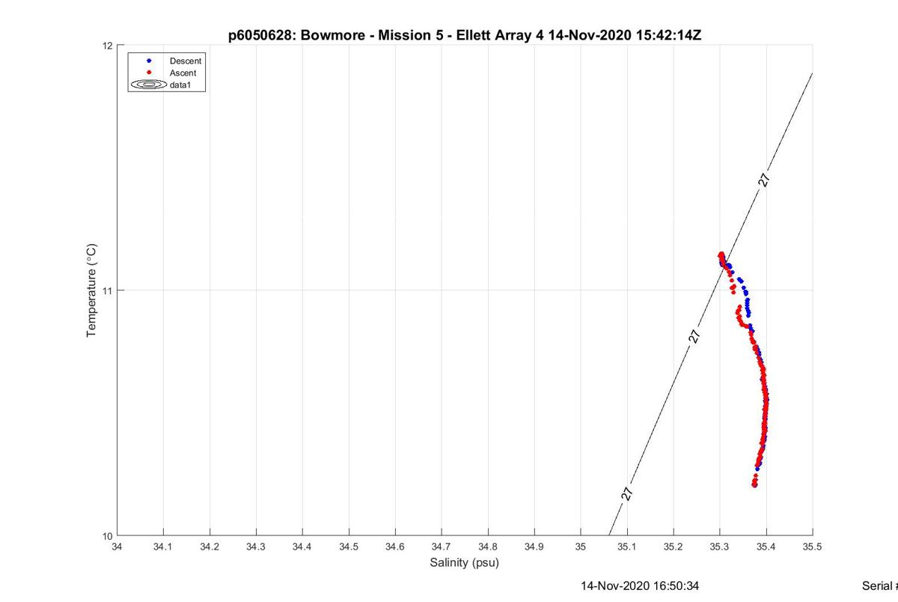Click the y-axis tick label "11"
Viewport: 898px width, 602px height.
(107, 291)
